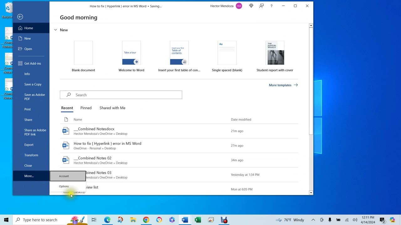Screen dimensions: 401x225
Task: Open the 76°F Windy weather widget
Action: pos(290,220)
